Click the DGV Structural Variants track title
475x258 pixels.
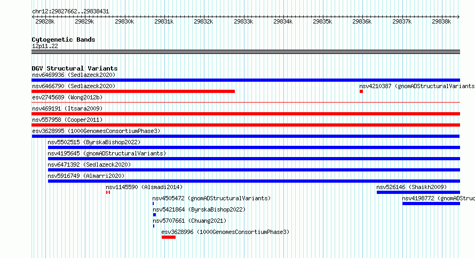(x=75, y=68)
